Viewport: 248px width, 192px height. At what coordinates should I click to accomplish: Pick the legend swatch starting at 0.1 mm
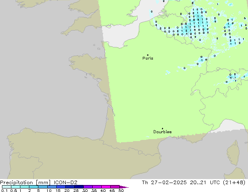(x=7, y=187)
